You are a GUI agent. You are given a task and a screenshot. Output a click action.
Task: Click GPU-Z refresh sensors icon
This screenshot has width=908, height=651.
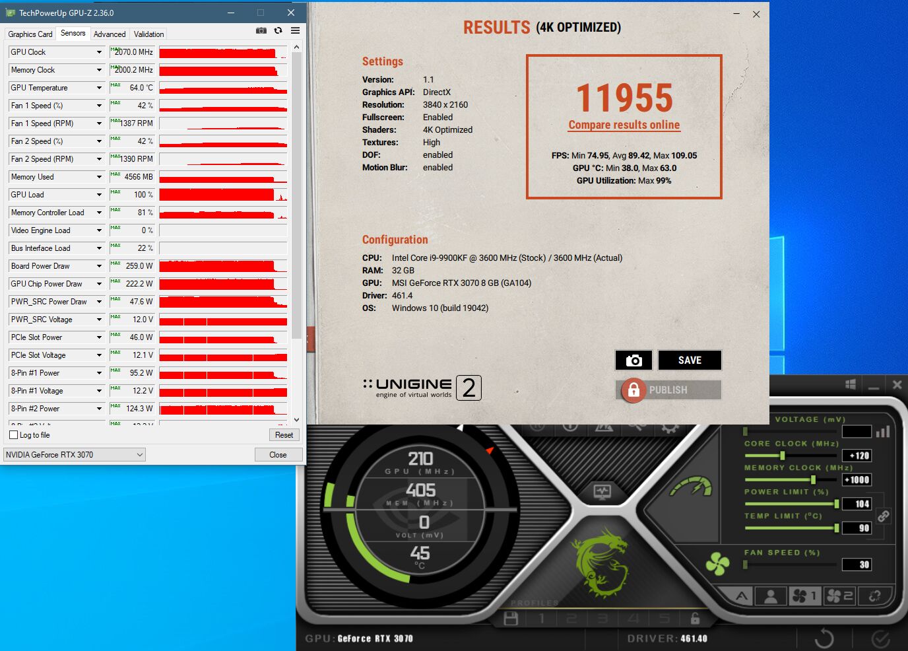(x=278, y=30)
